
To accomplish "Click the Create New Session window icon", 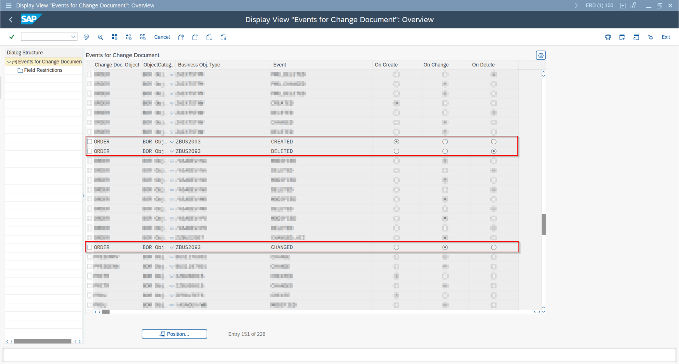I will point(622,37).
